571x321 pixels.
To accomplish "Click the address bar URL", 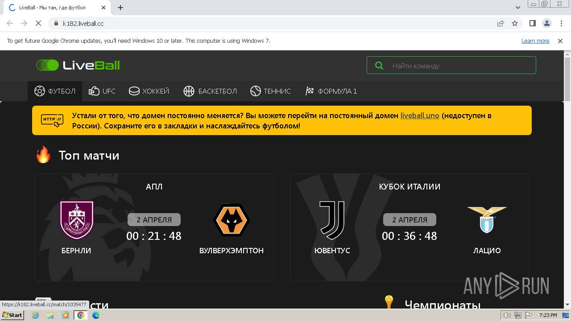I will click(83, 23).
